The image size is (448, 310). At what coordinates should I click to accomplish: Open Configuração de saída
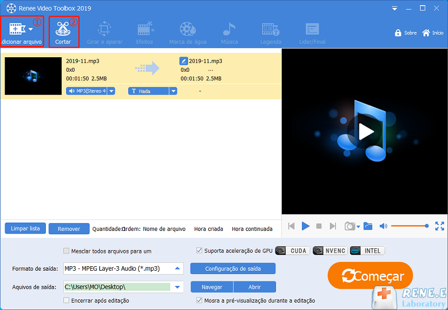pyautogui.click(x=233, y=269)
